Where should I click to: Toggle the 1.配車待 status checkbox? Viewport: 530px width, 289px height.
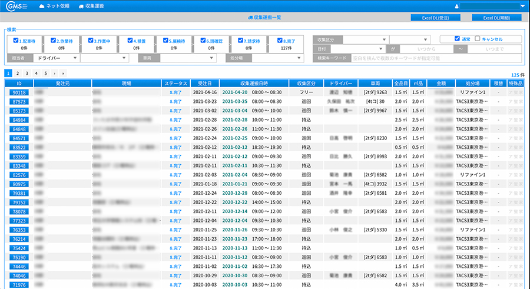coord(15,40)
